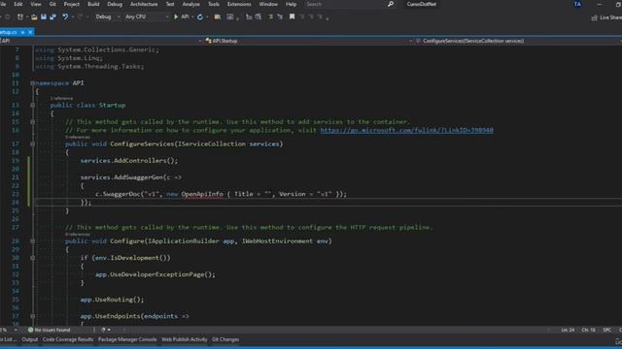Collapse the if env.IsDevelopment block
This screenshot has width=622, height=349.
tap(32, 258)
